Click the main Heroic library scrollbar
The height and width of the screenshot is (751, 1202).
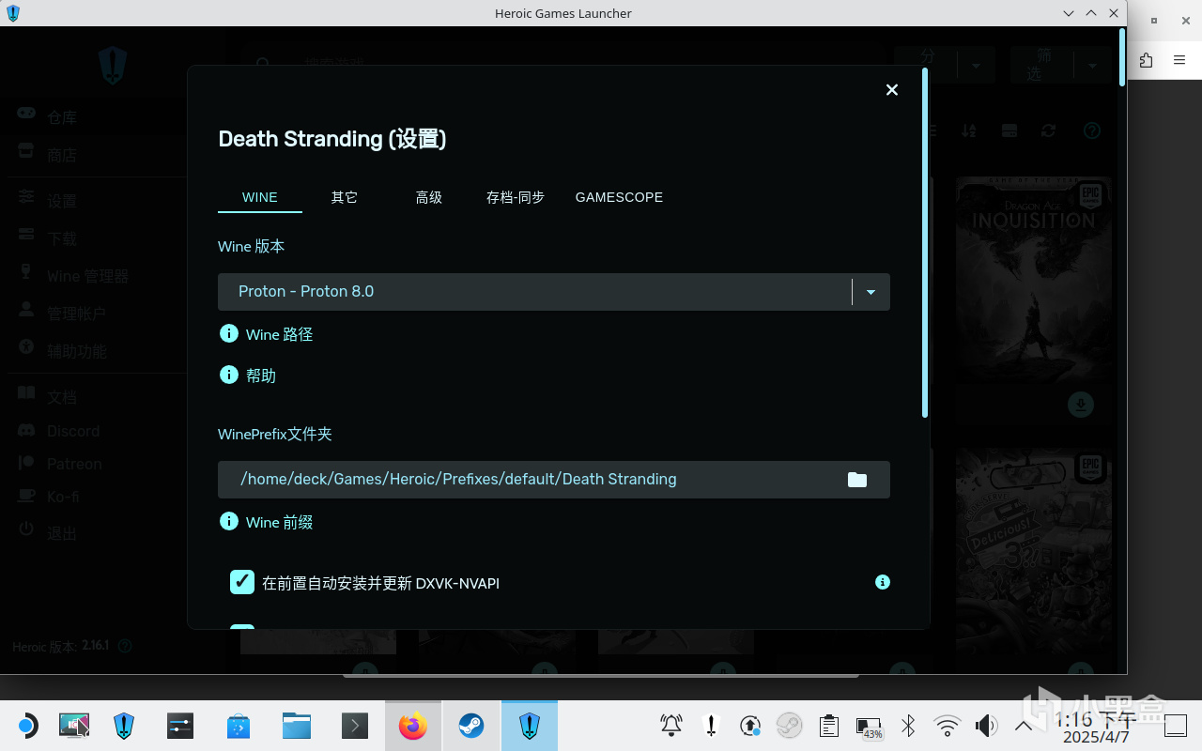tap(1122, 56)
